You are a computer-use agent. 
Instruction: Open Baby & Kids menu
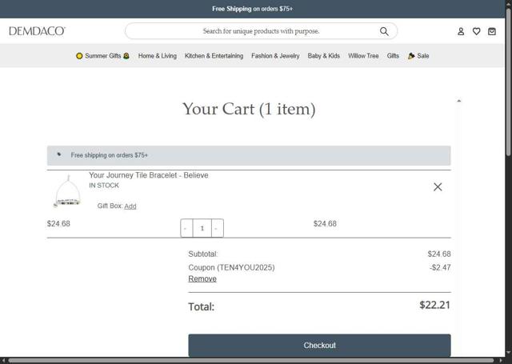coord(323,56)
